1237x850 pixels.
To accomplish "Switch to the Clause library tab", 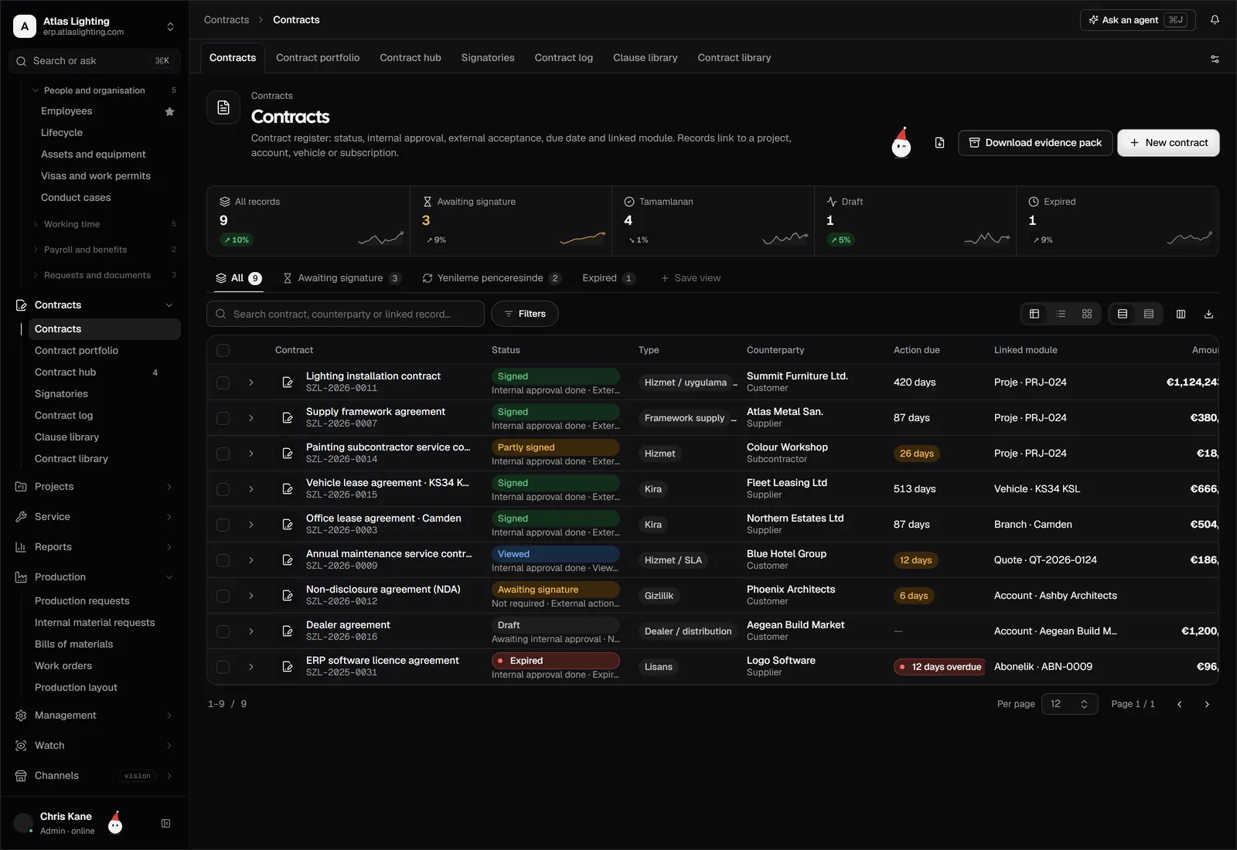I will click(645, 58).
